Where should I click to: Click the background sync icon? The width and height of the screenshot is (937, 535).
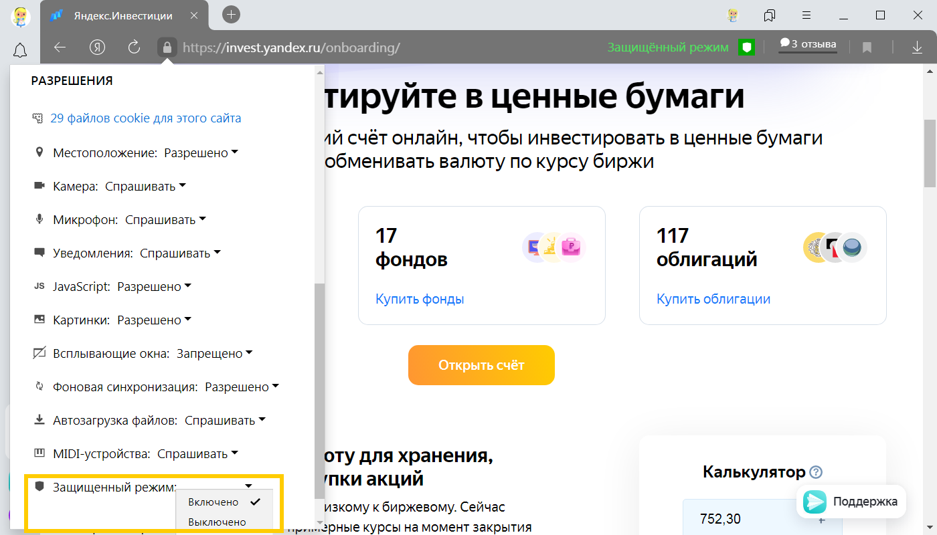pyautogui.click(x=39, y=387)
